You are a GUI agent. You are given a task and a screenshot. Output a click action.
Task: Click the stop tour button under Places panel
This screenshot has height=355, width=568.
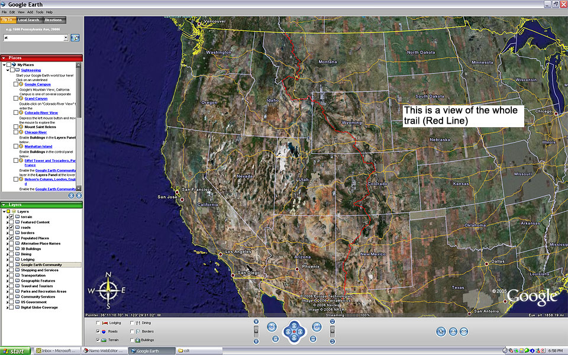[79, 195]
